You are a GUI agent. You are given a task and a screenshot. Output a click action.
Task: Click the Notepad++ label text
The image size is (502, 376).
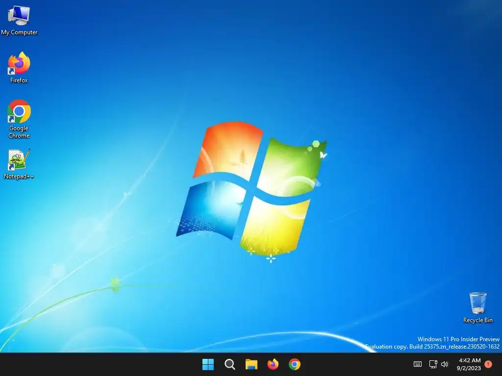[x=19, y=176]
